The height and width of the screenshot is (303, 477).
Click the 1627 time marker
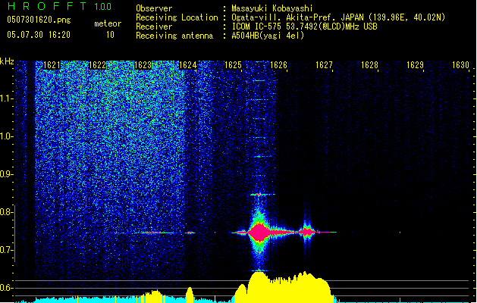pos(324,65)
